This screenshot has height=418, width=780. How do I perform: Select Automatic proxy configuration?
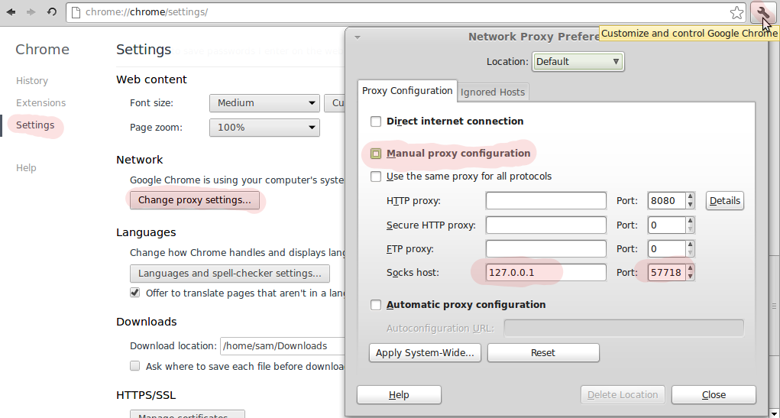click(x=376, y=305)
